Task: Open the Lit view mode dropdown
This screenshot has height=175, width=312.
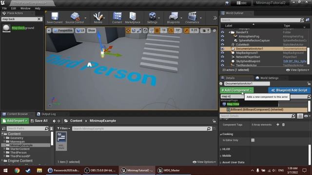Action: tap(80, 31)
